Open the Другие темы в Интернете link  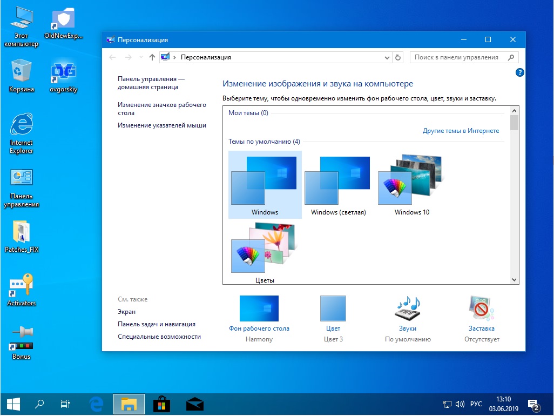tap(461, 130)
